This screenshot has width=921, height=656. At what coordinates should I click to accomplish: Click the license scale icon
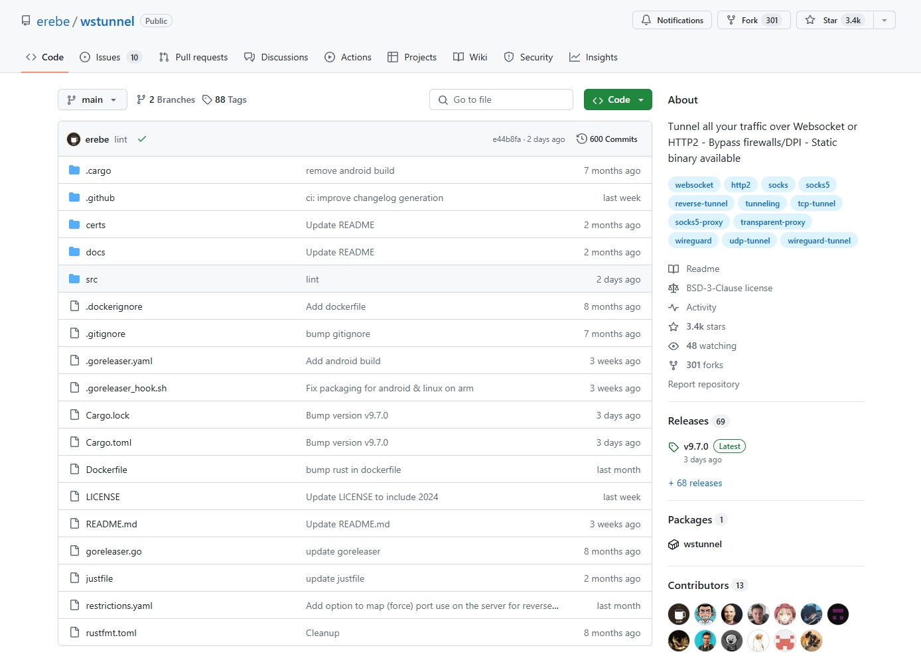pos(673,288)
